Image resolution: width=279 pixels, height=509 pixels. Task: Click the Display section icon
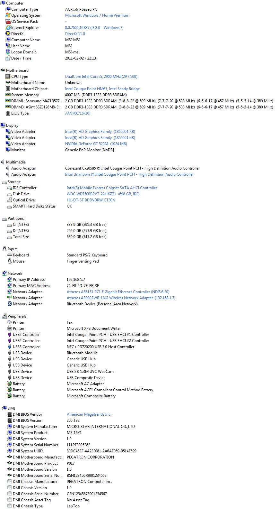pos(3,125)
